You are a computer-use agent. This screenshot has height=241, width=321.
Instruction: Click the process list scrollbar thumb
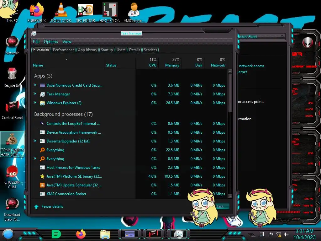click(x=230, y=93)
